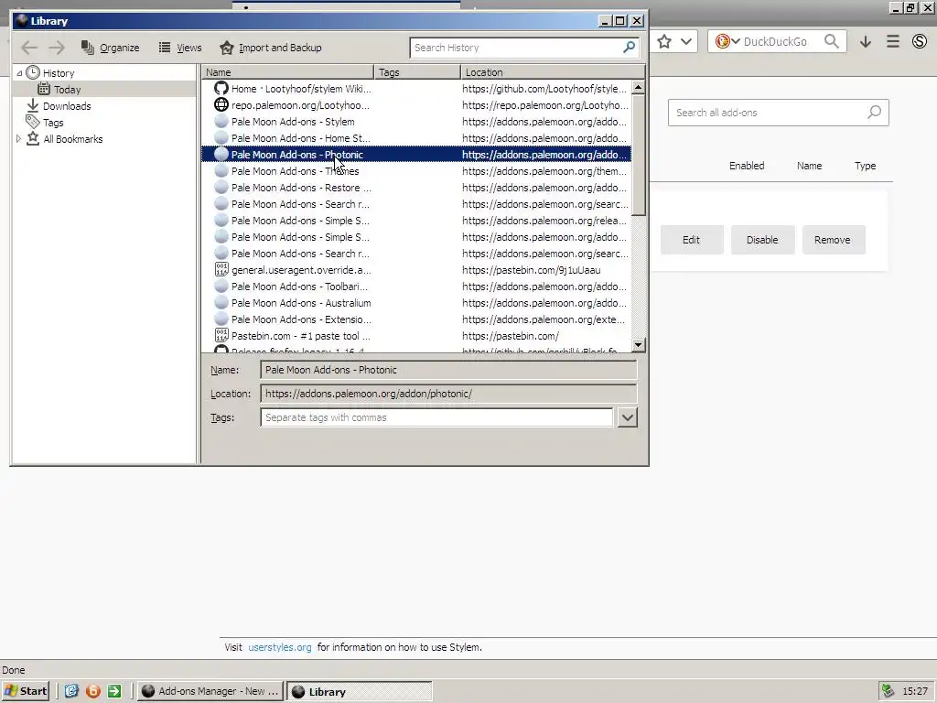
Task: Click the history list scrollbar thumb
Action: pyautogui.click(x=638, y=155)
